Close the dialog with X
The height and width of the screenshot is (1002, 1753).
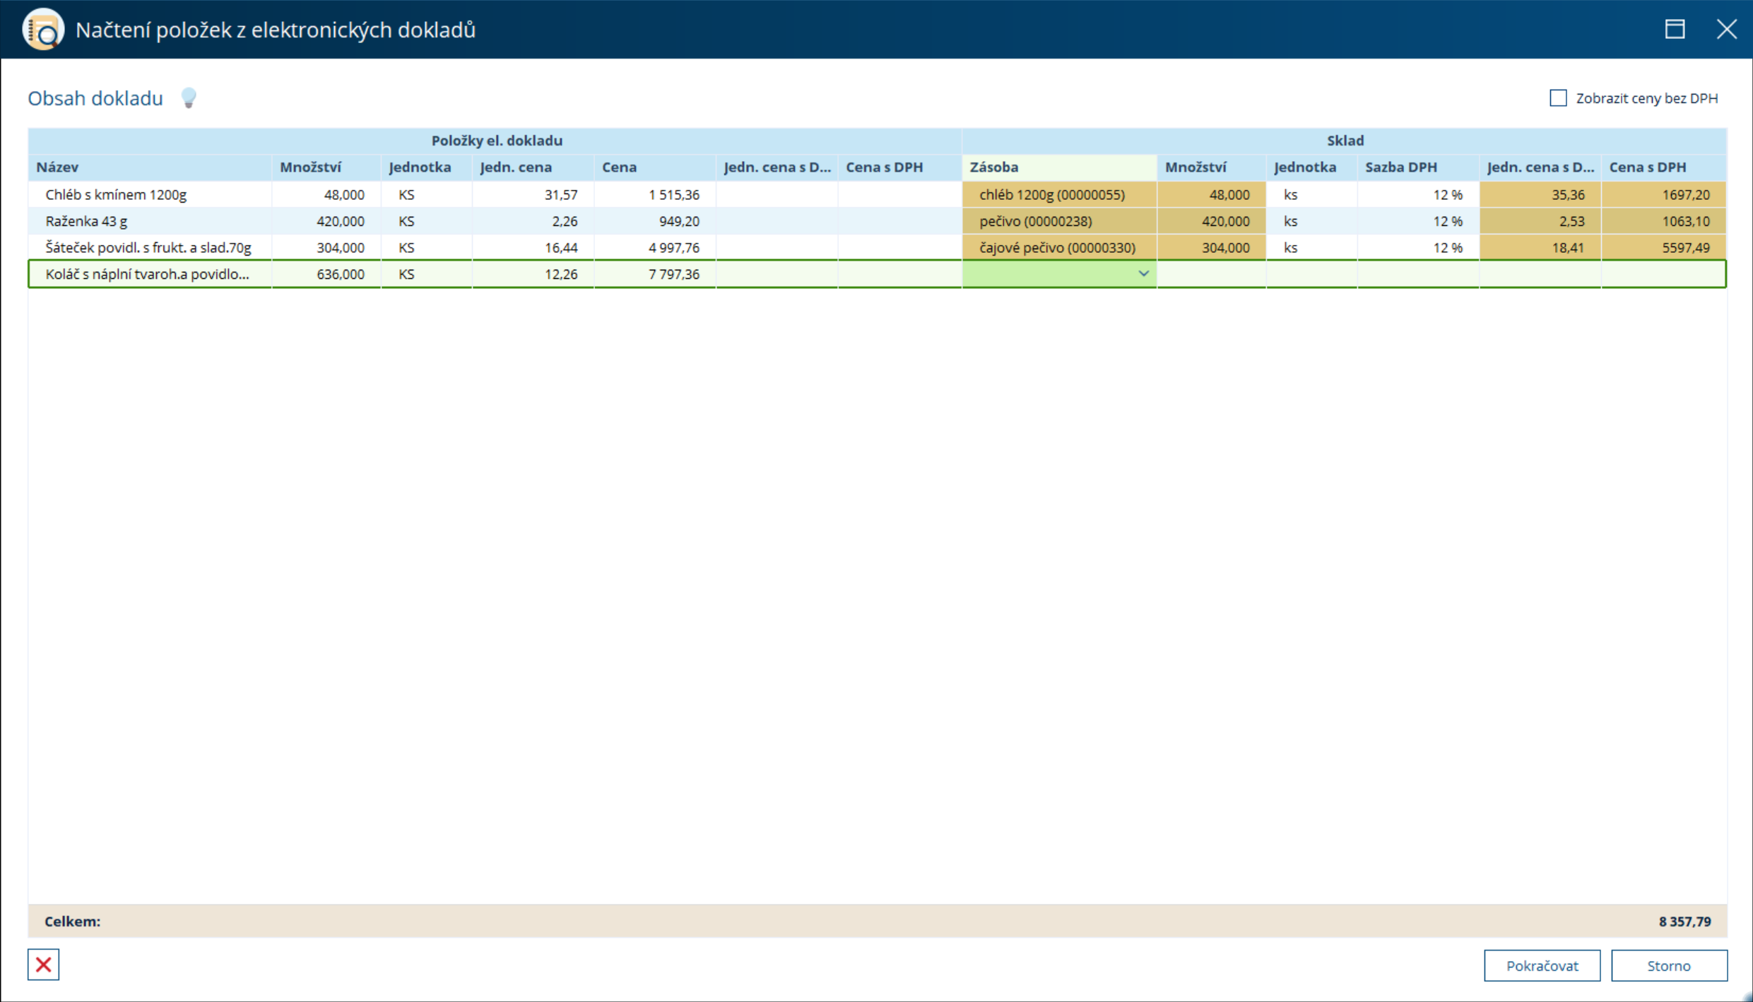click(x=1726, y=30)
